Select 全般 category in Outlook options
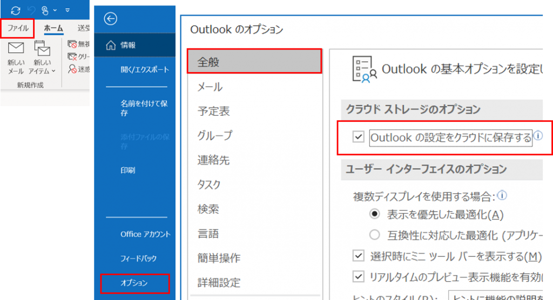This screenshot has width=553, height=300. coord(254,61)
